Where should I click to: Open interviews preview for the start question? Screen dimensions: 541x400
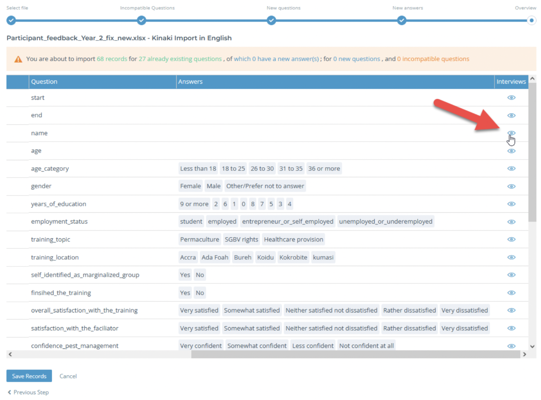(511, 98)
